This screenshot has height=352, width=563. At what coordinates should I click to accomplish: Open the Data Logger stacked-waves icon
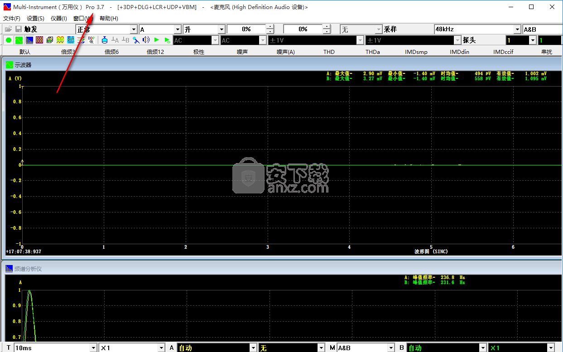pos(81,40)
